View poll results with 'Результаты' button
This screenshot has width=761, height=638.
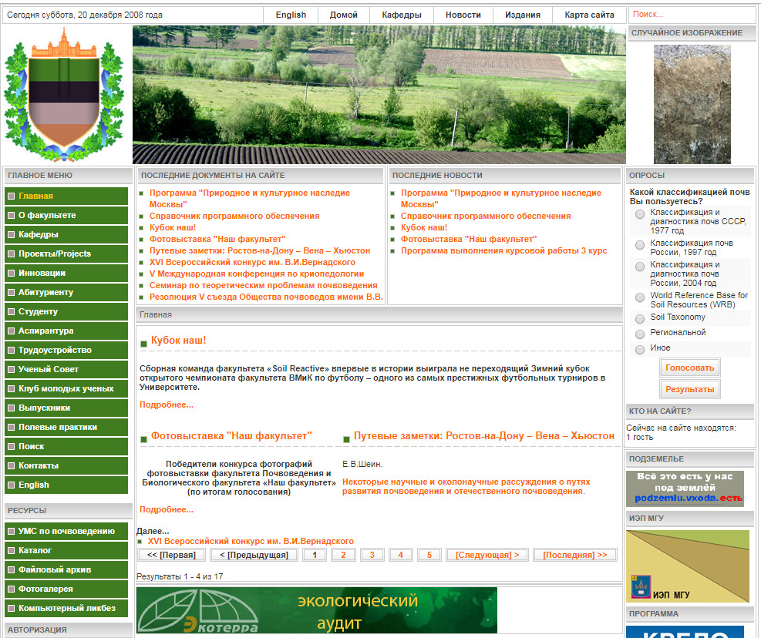click(x=689, y=389)
